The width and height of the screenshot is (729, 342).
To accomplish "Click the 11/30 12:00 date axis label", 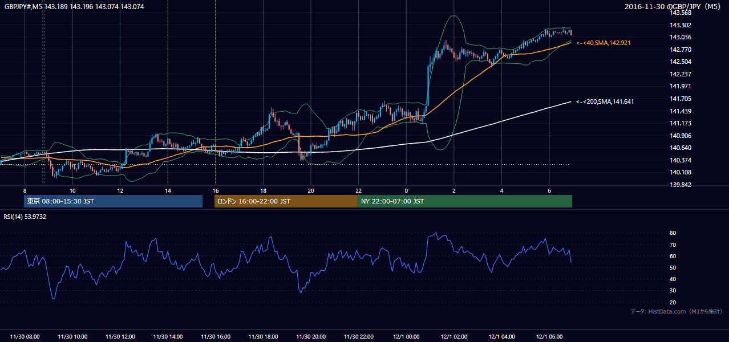I will pos(120,337).
